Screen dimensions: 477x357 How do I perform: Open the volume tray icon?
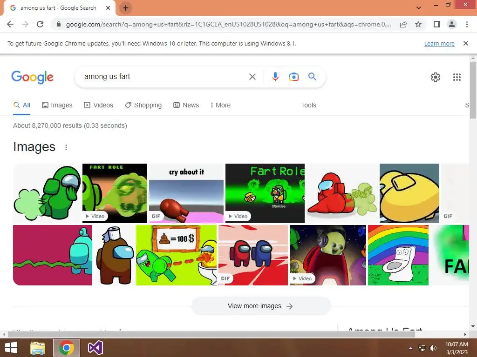coord(433,348)
